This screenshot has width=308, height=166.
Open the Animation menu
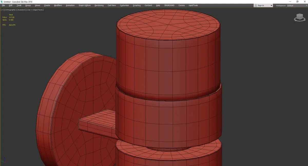(70, 5)
